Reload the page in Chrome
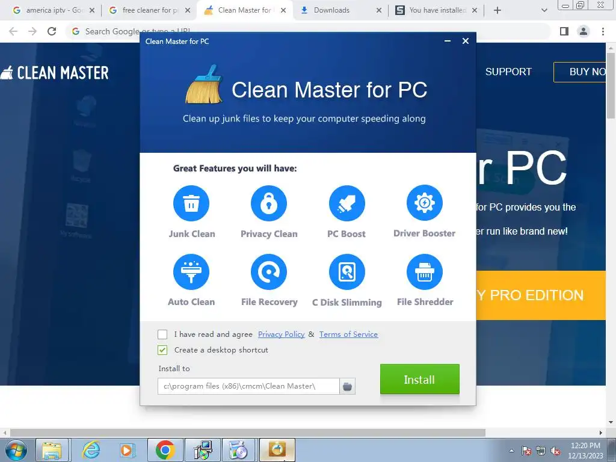This screenshot has width=616, height=462. (52, 31)
